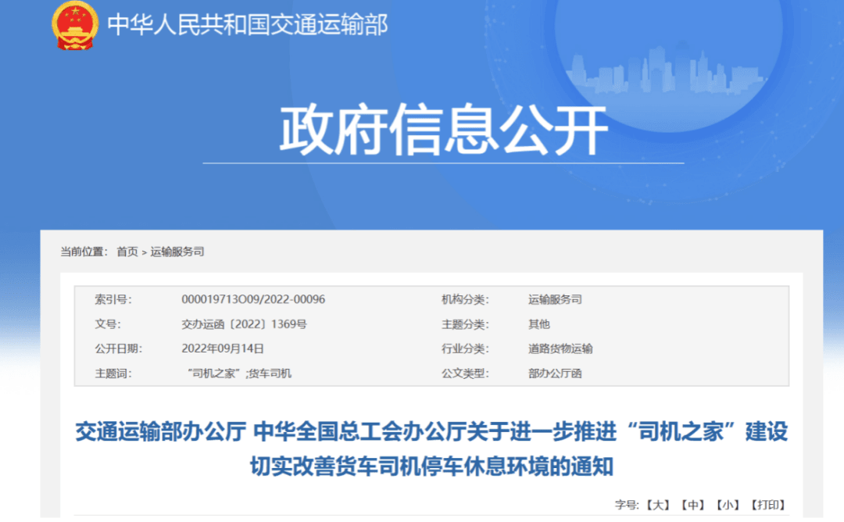Go to 首页 in the breadcrumb
Screen dimensions: 844x522
(x=127, y=252)
